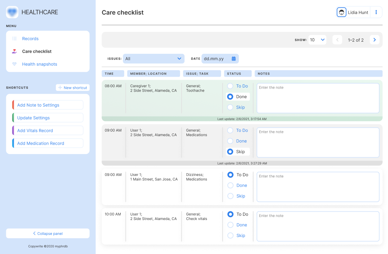Image resolution: width=388 pixels, height=254 pixels.
Task: Click the note field for Check vitals task
Action: tap(318, 226)
